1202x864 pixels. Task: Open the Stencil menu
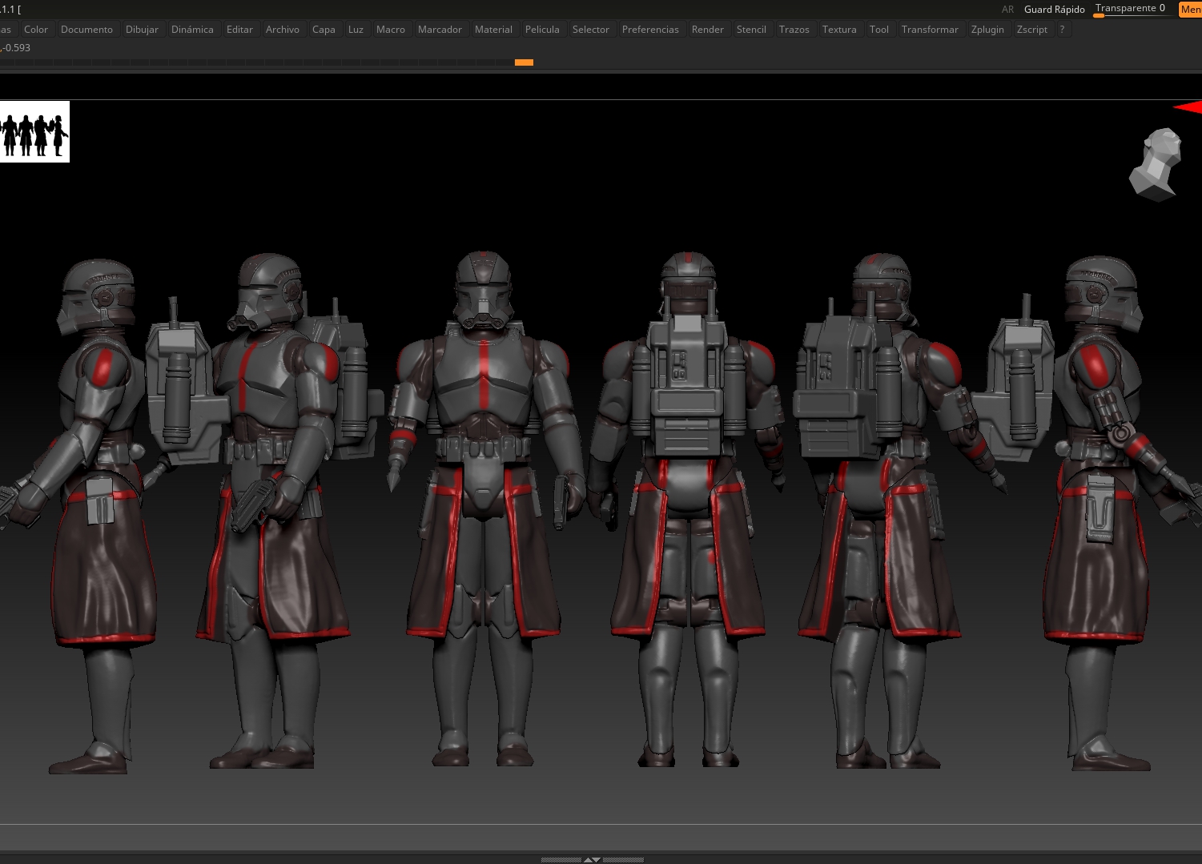click(x=750, y=30)
